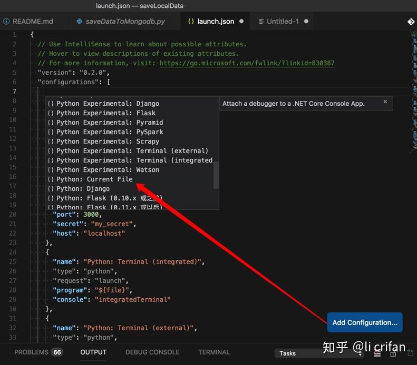Open the TERMINAL panel tab
417x365 pixels.
click(x=214, y=352)
